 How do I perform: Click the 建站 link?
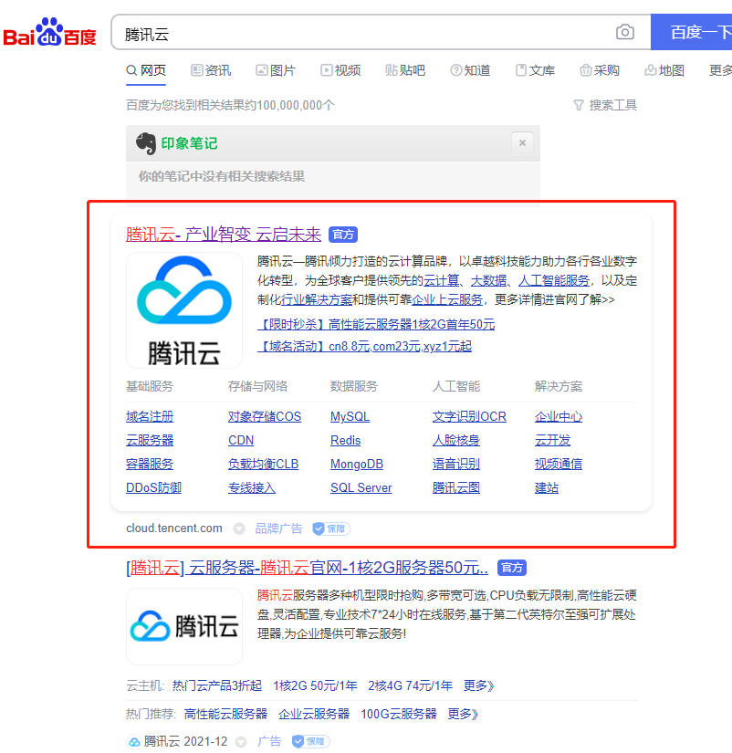pos(547,488)
